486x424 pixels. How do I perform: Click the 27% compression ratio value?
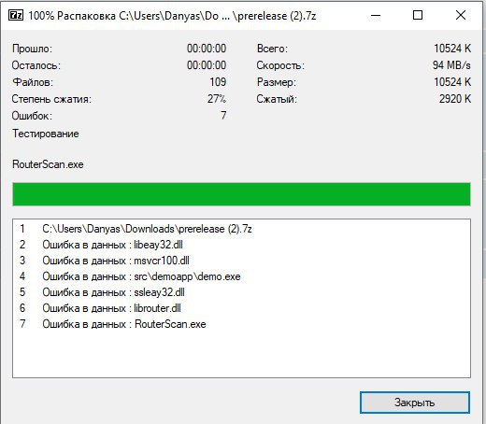point(217,99)
